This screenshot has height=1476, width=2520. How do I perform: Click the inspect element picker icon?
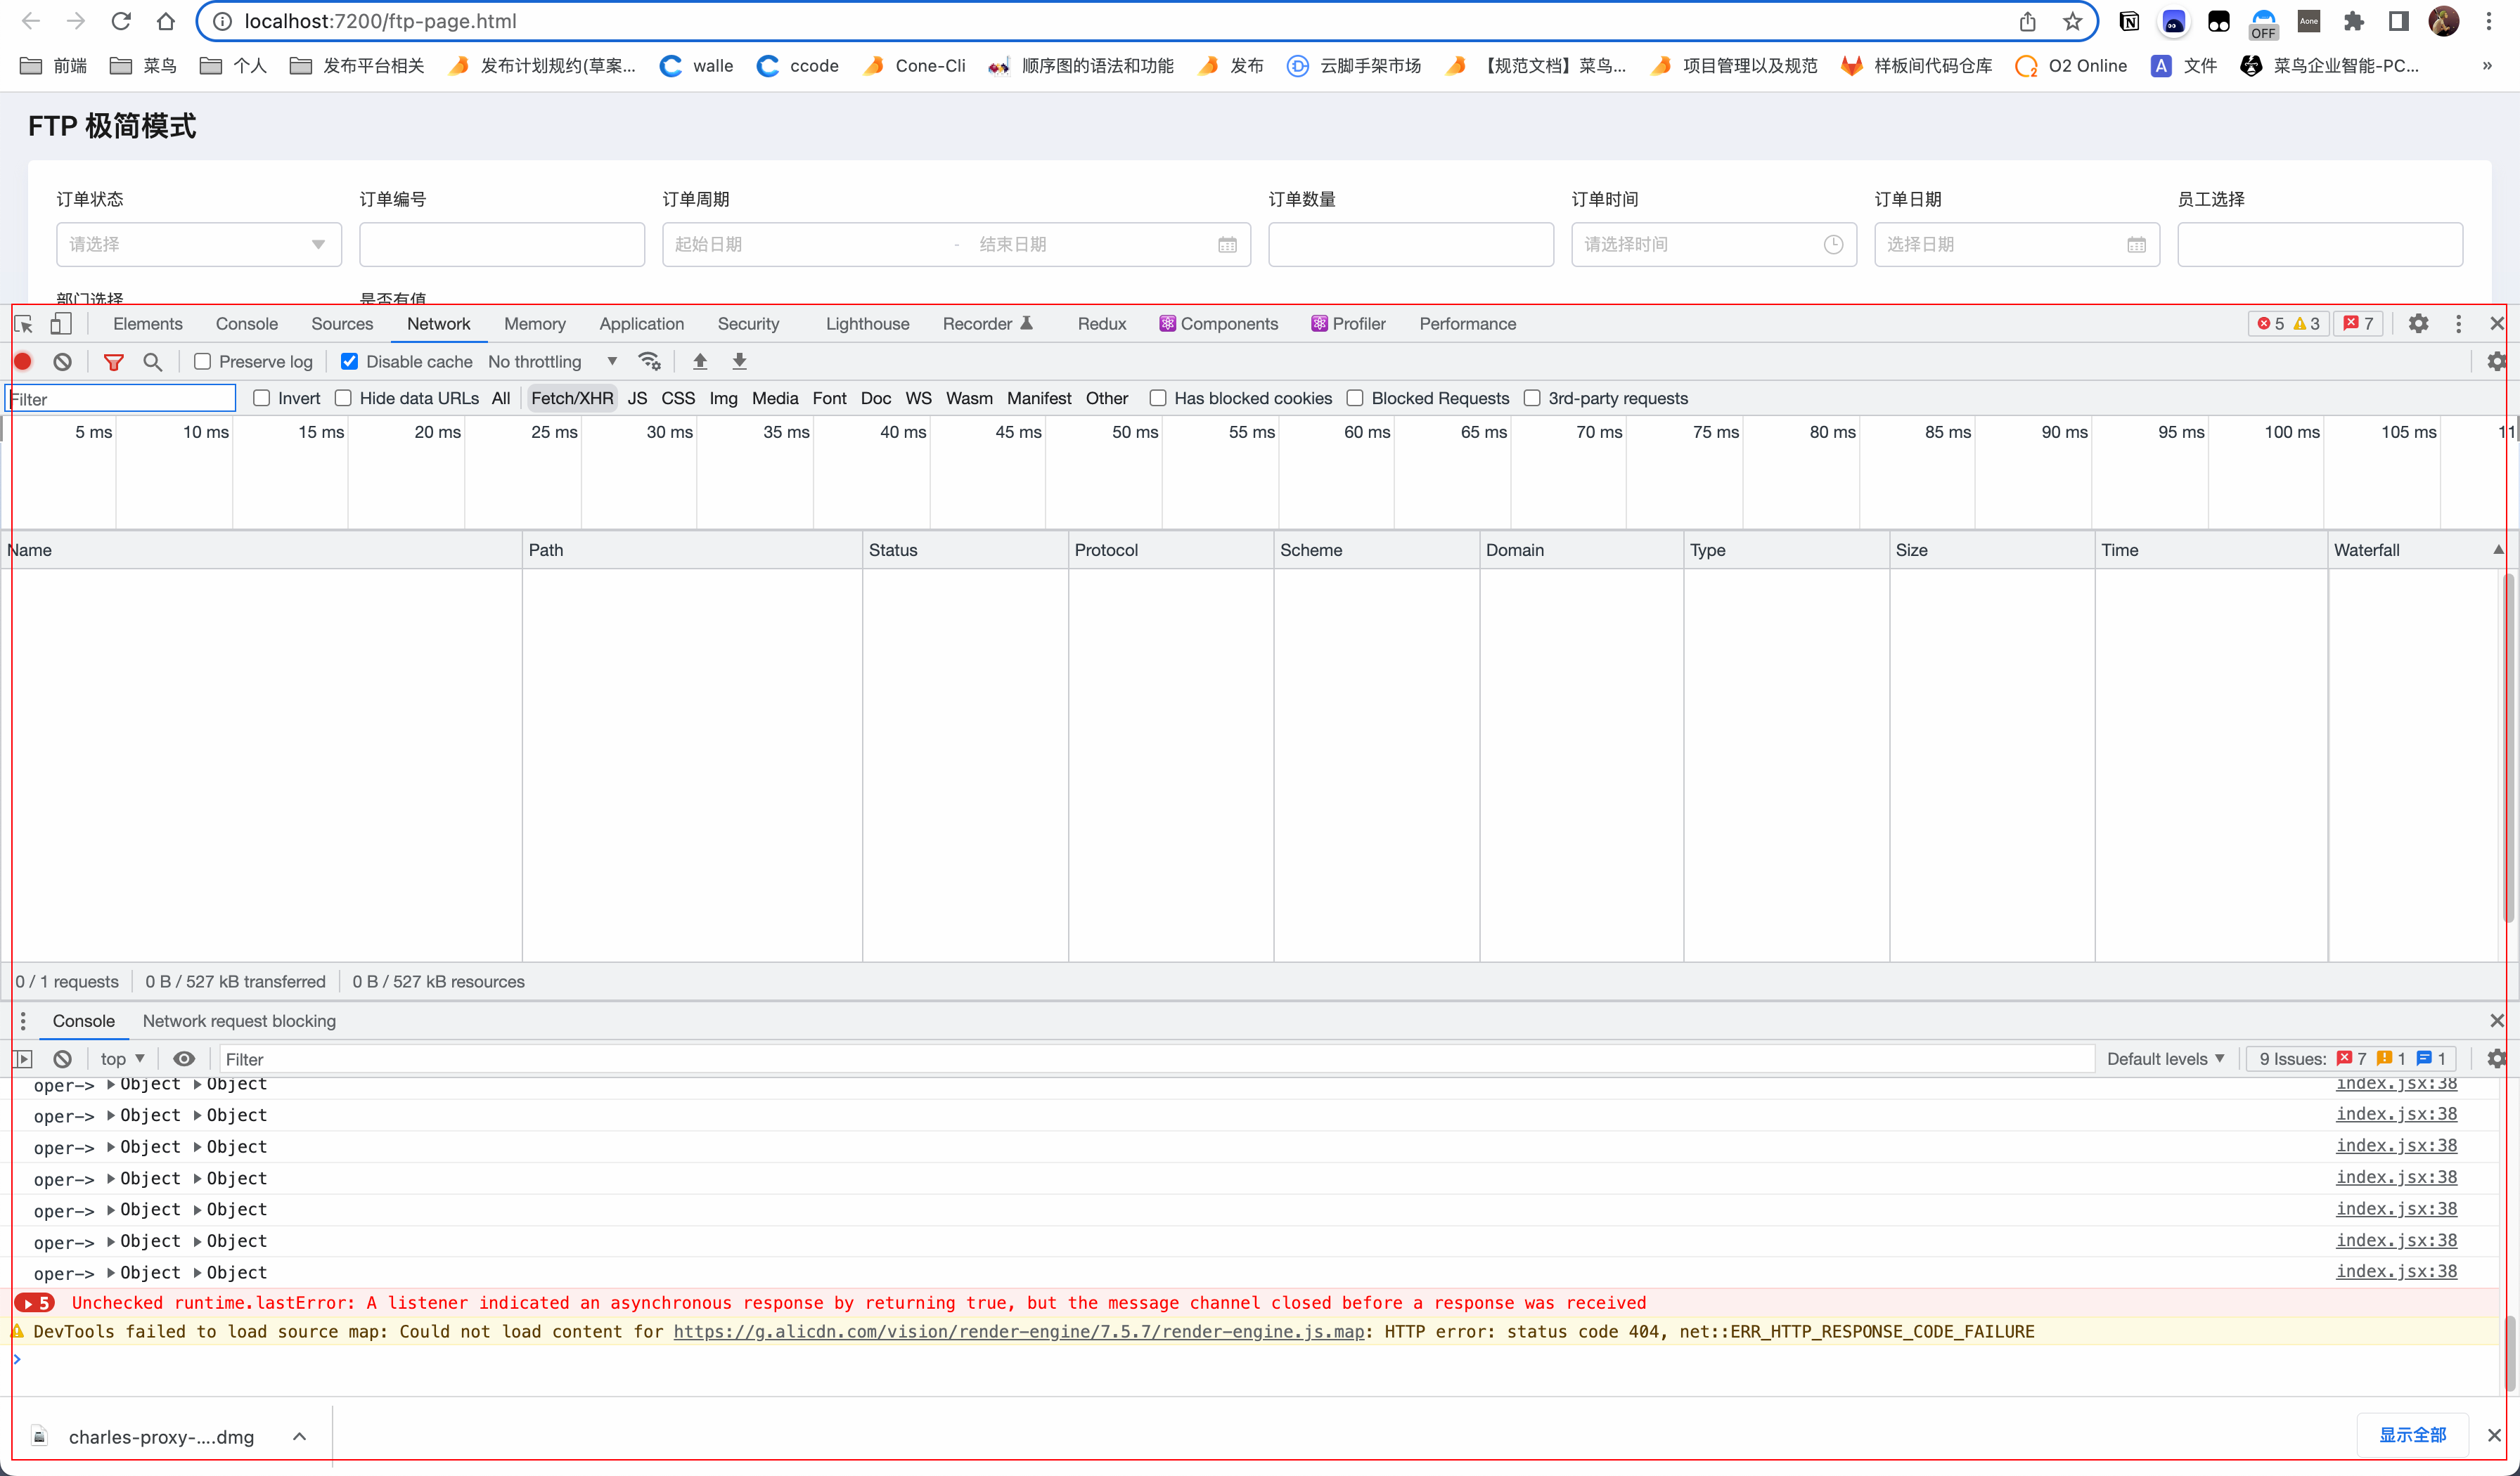(x=24, y=324)
